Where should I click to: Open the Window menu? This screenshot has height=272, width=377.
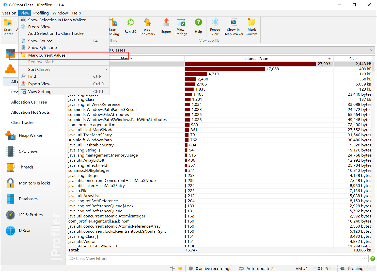tap(60, 13)
